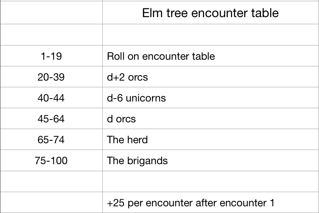Screen dimensions: 319x213
Task: Click the cell containing '1-19'
Action: point(51,56)
